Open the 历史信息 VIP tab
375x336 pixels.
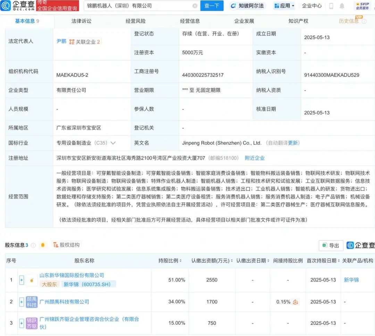click(349, 21)
